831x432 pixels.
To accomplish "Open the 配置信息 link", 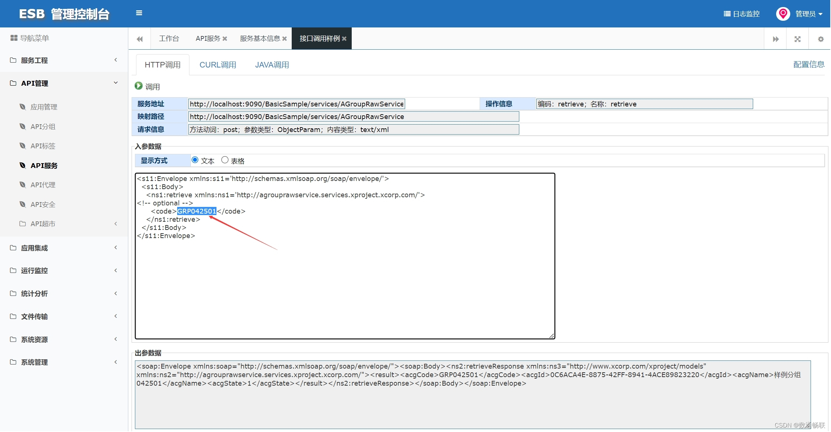I will tap(809, 65).
